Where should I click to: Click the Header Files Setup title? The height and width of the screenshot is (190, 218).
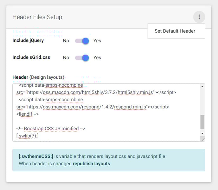tap(37, 17)
